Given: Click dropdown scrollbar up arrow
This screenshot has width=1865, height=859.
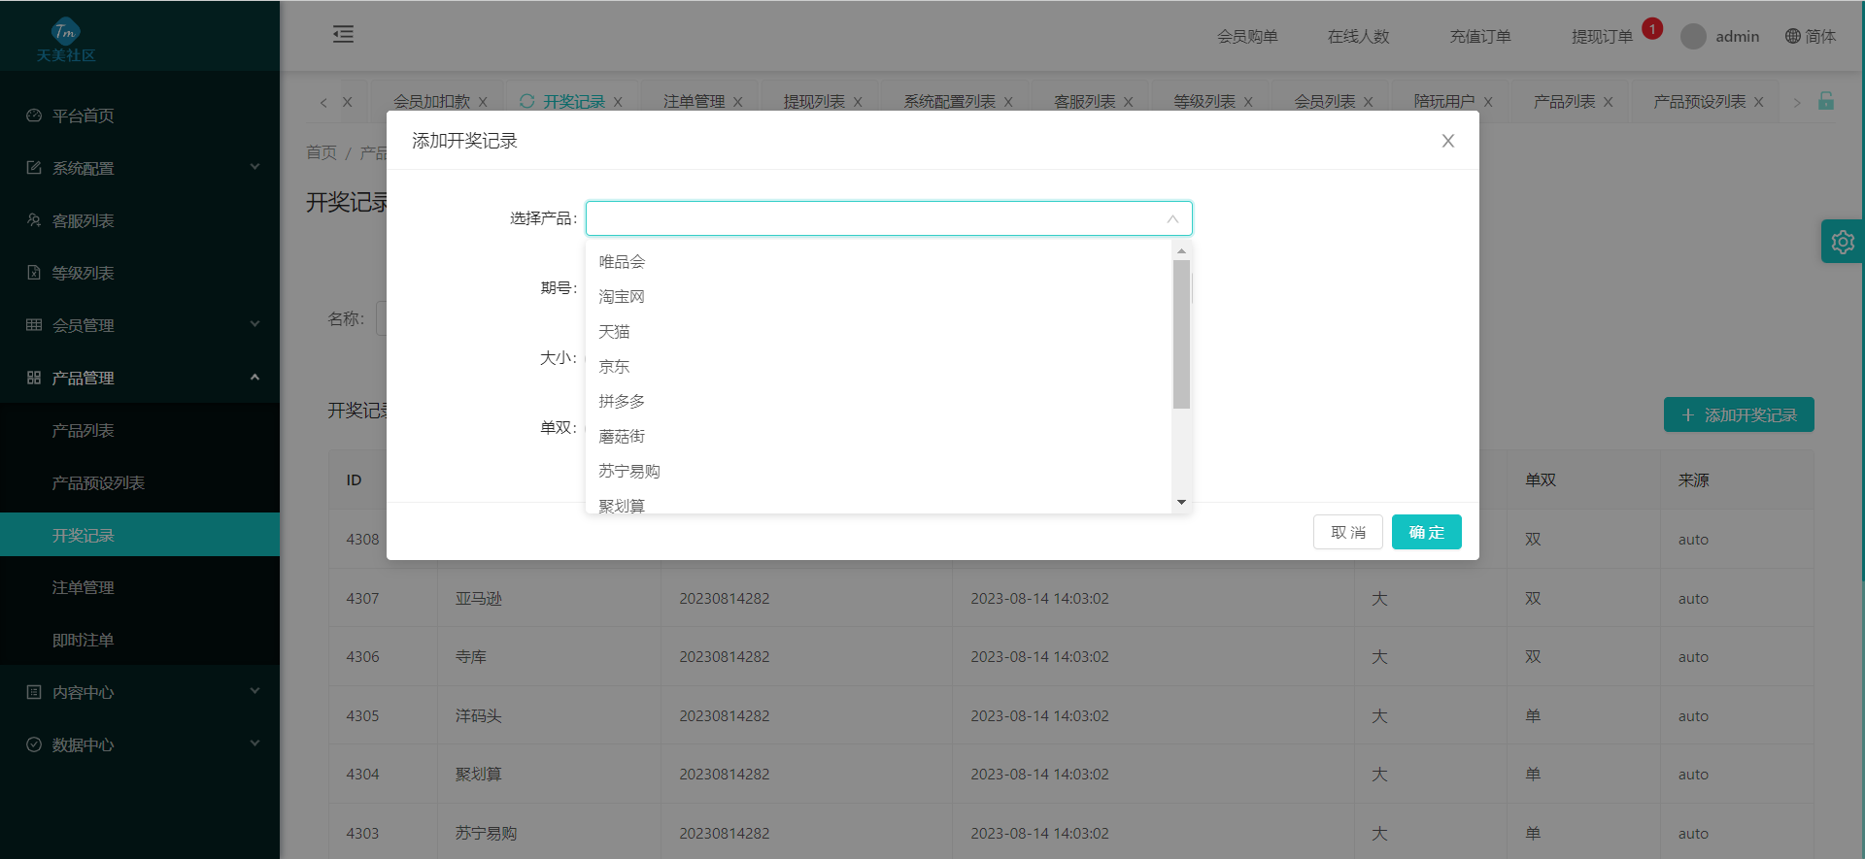Looking at the screenshot, I should pyautogui.click(x=1181, y=251).
